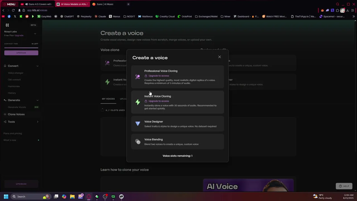
Task: Open Task View on taskbar
Action: point(56,197)
